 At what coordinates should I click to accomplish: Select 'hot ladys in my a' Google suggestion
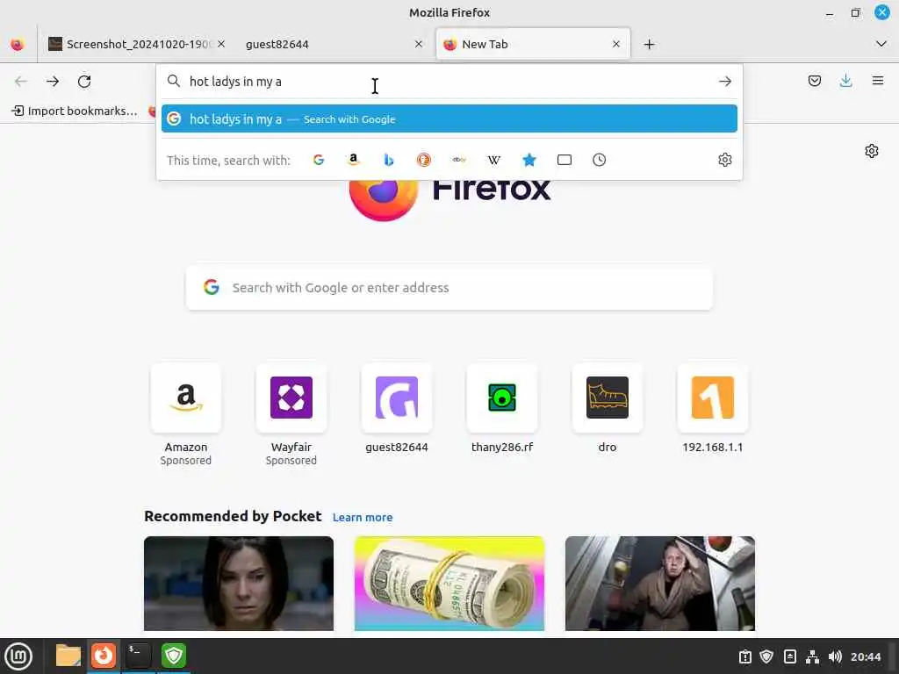click(449, 119)
